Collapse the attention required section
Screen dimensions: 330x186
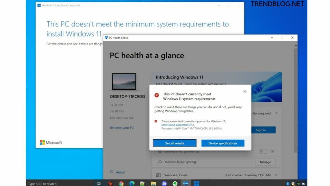(276, 113)
